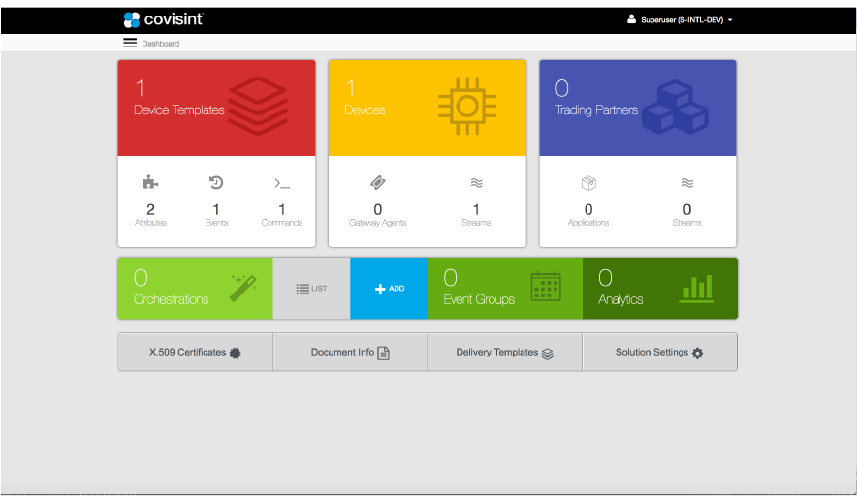
Task: Click the Devices chip icon
Action: tap(465, 106)
